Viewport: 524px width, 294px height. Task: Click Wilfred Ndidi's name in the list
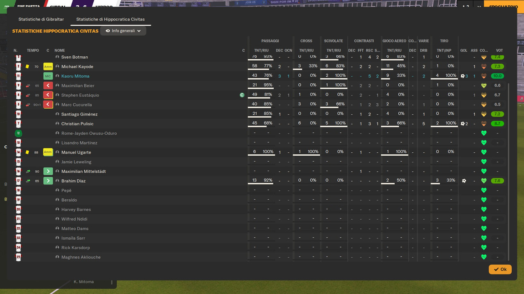pos(74,219)
